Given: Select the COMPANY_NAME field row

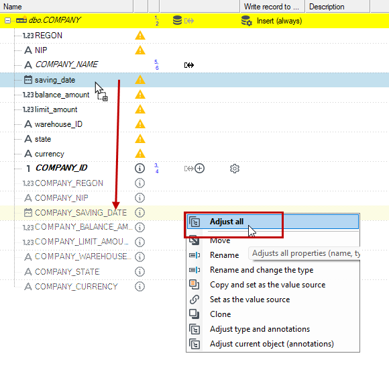Looking at the screenshot, I should pyautogui.click(x=194, y=65).
